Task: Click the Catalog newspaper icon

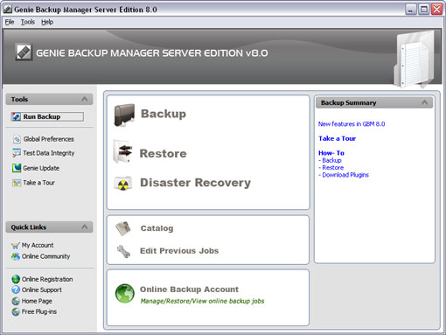Action: 123,228
